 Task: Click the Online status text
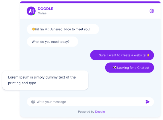[x=42, y=13]
